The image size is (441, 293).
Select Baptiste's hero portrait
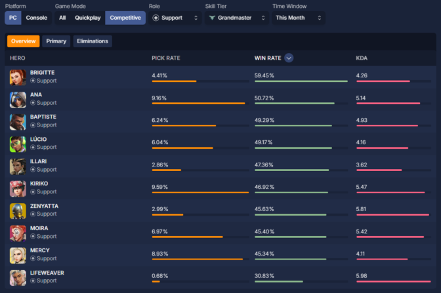pyautogui.click(x=18, y=122)
